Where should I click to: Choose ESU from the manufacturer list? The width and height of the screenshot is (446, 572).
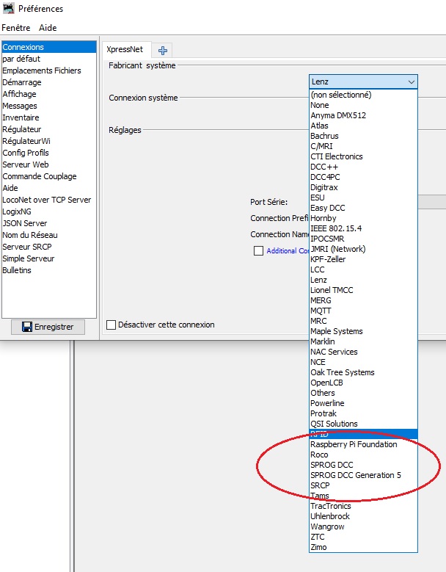click(x=363, y=198)
